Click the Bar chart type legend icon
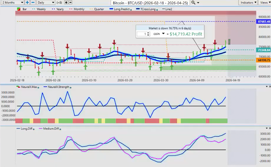 (19, 9)
